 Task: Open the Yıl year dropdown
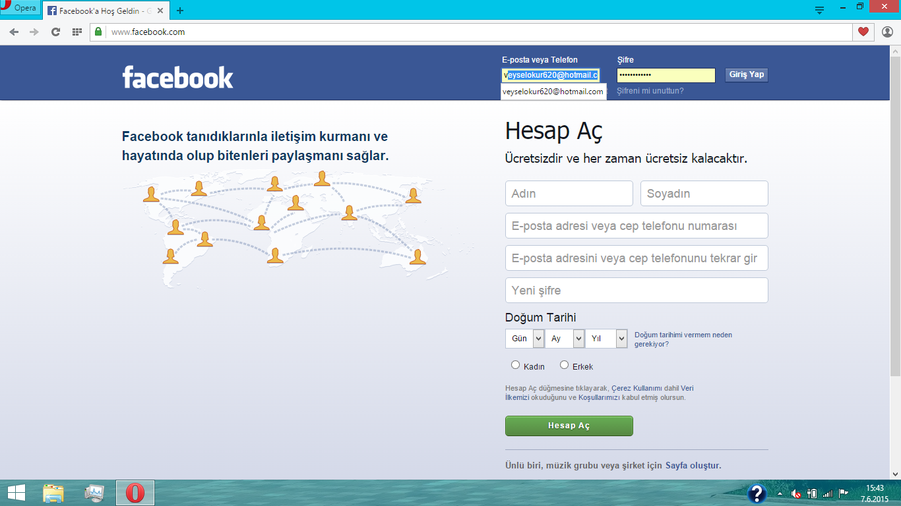pyautogui.click(x=606, y=339)
